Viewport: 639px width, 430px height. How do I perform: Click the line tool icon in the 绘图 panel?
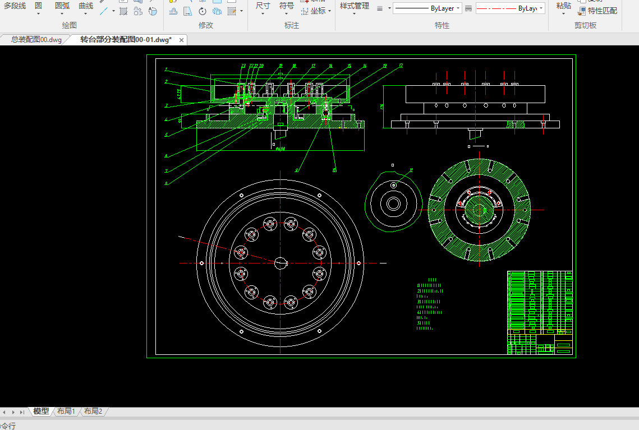click(x=104, y=11)
